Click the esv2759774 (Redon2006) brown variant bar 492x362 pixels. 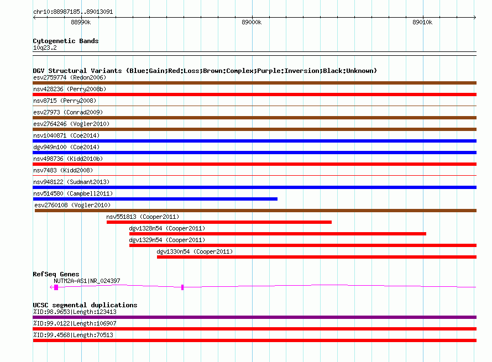click(254, 83)
